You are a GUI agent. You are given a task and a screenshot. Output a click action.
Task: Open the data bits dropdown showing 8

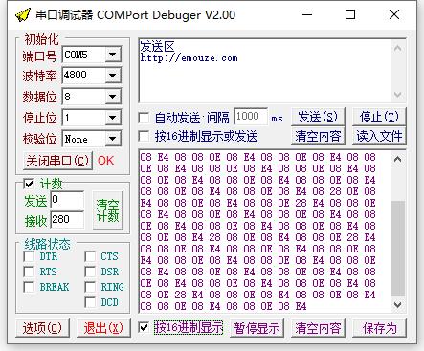(113, 97)
